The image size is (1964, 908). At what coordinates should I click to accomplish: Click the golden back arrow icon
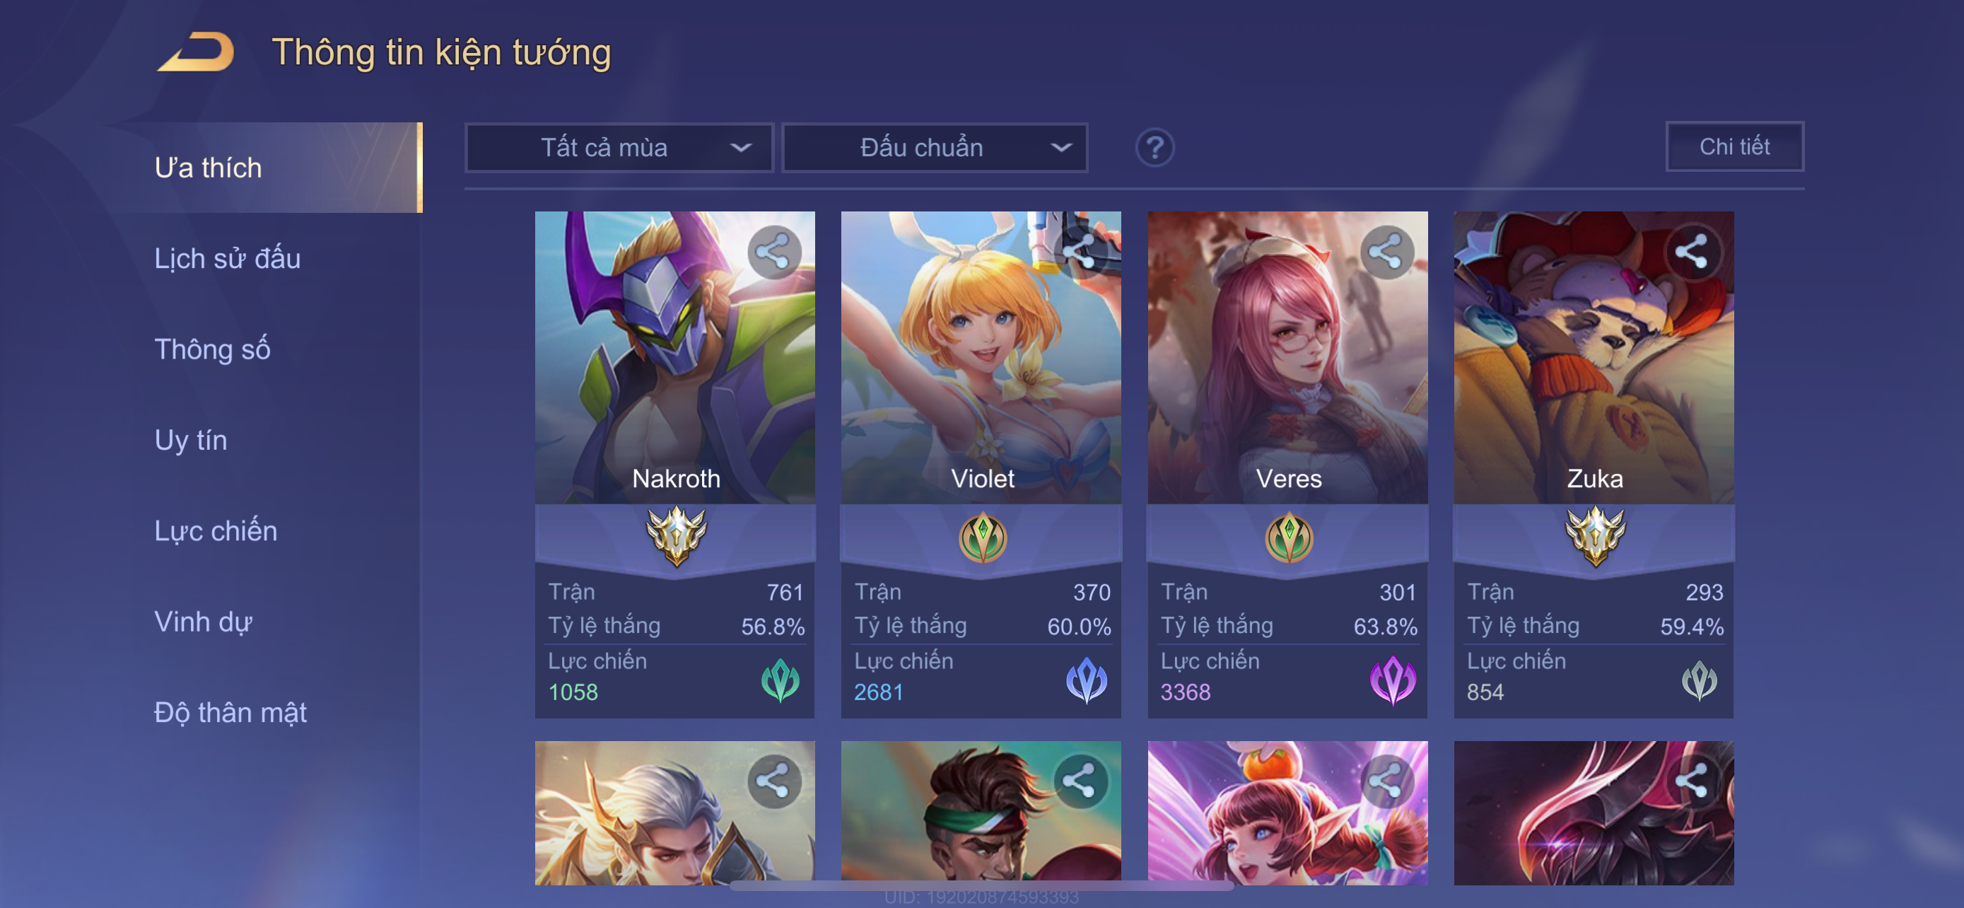pyautogui.click(x=197, y=52)
